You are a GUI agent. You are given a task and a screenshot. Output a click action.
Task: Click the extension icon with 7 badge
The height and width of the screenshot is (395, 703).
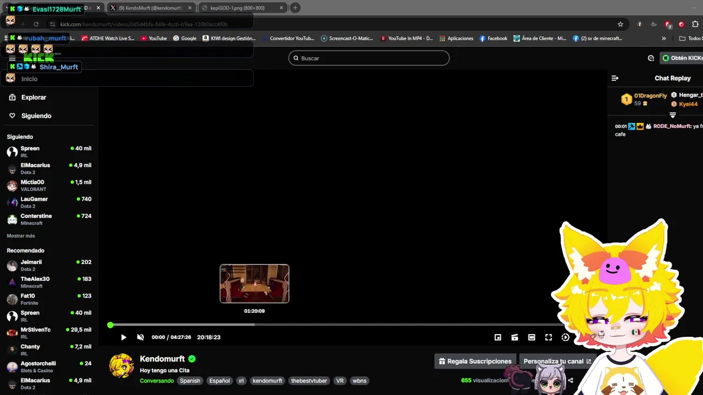[x=667, y=24]
